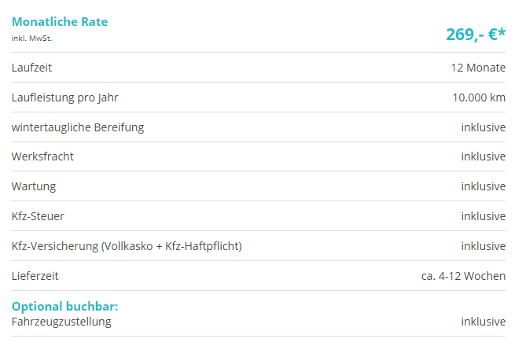This screenshot has height=357, width=526.
Task: Select the ca. 4-12 Wochen value
Action: pyautogui.click(x=463, y=276)
